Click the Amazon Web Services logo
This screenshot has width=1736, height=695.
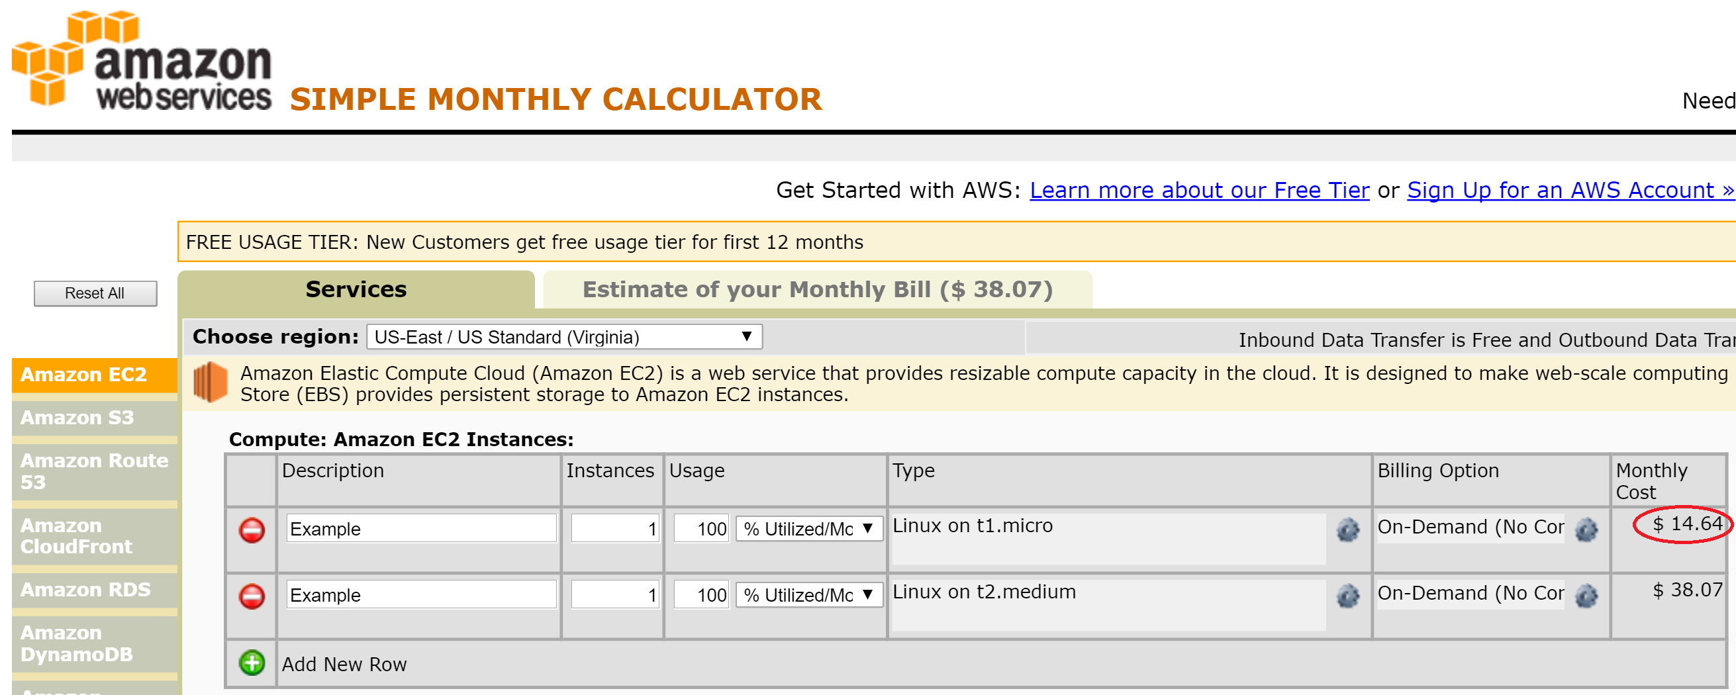tap(142, 60)
